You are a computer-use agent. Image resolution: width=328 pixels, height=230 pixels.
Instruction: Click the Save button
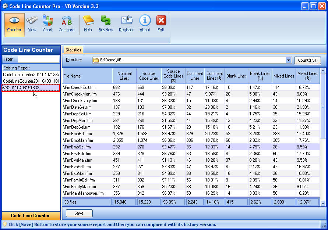pos(79,213)
